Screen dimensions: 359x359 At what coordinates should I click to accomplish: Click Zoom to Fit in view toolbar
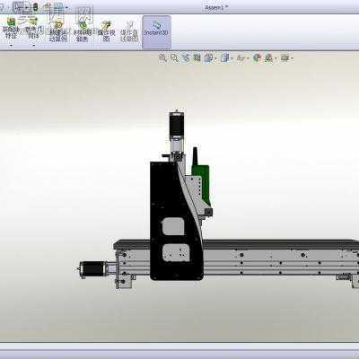pos(162,57)
